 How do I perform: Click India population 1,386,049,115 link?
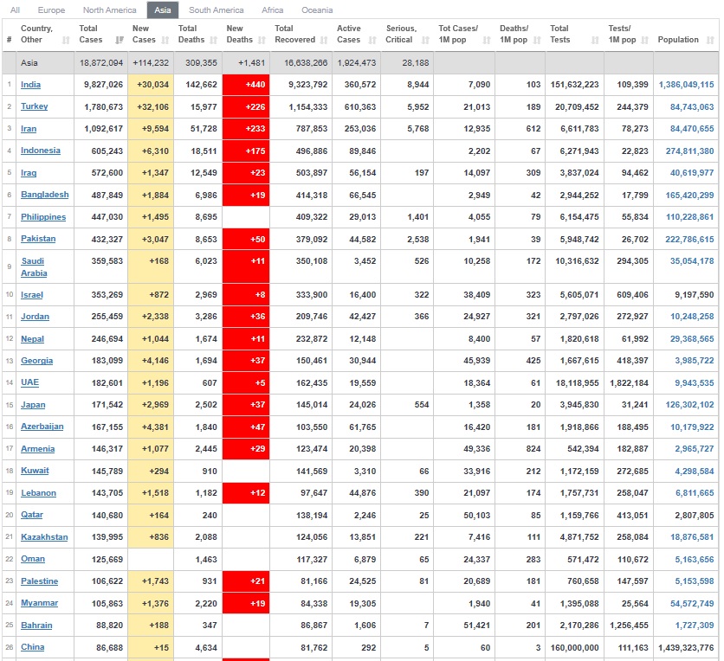686,85
